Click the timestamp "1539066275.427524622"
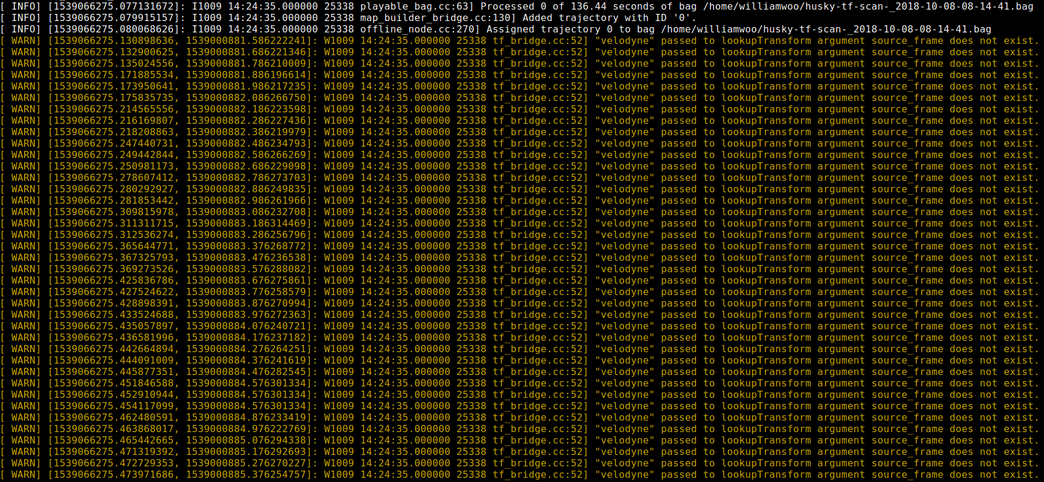The width and height of the screenshot is (1044, 482). 114,291
